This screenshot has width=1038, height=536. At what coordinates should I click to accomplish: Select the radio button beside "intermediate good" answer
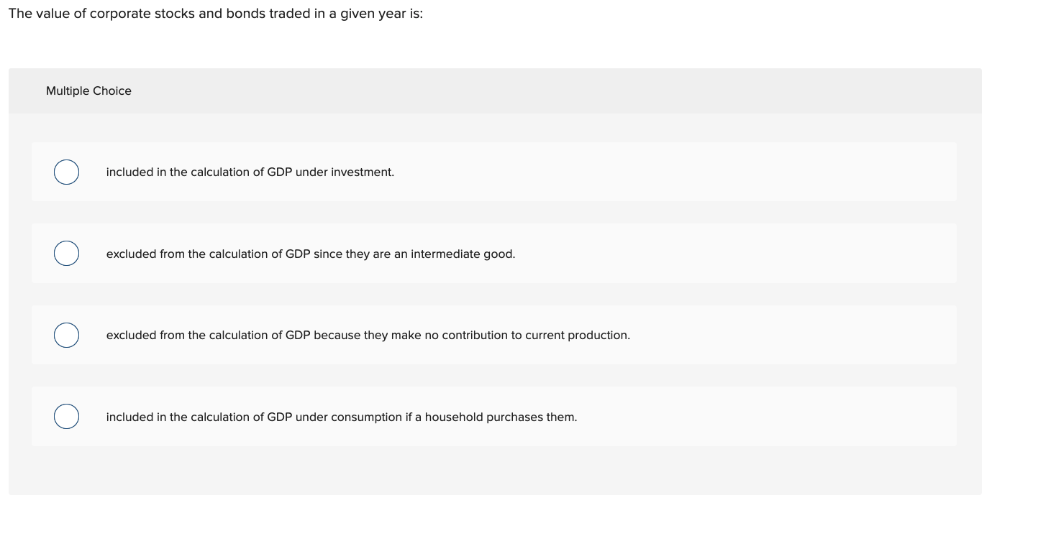click(x=66, y=253)
